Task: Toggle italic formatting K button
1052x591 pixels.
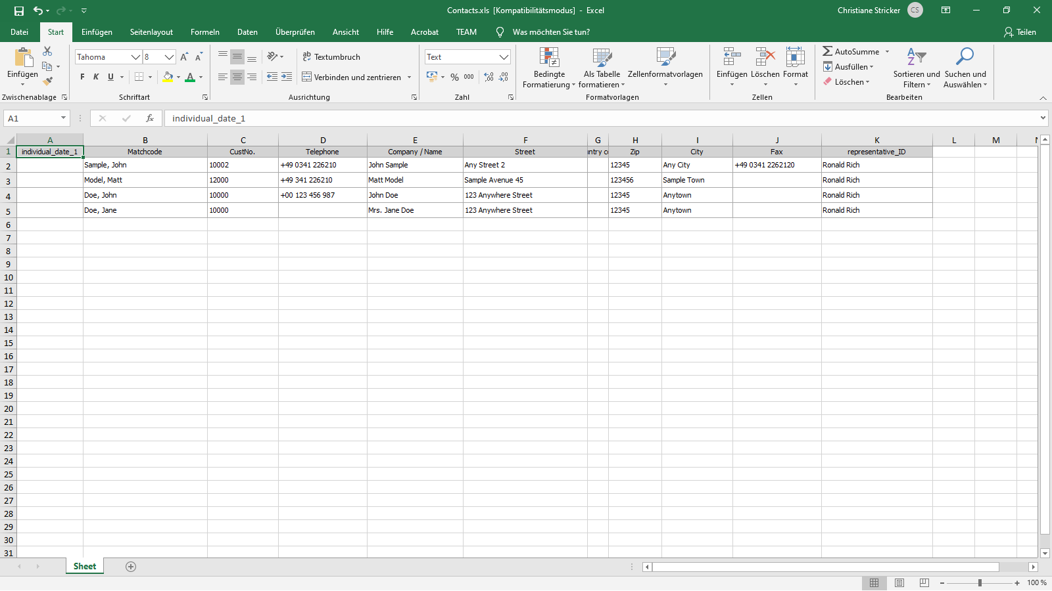Action: tap(96, 77)
